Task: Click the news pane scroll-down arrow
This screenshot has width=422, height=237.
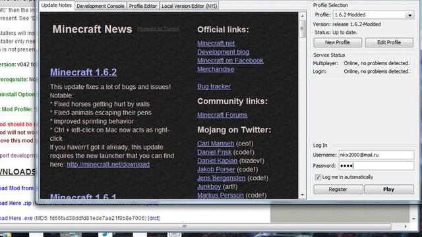Action: click(302, 195)
